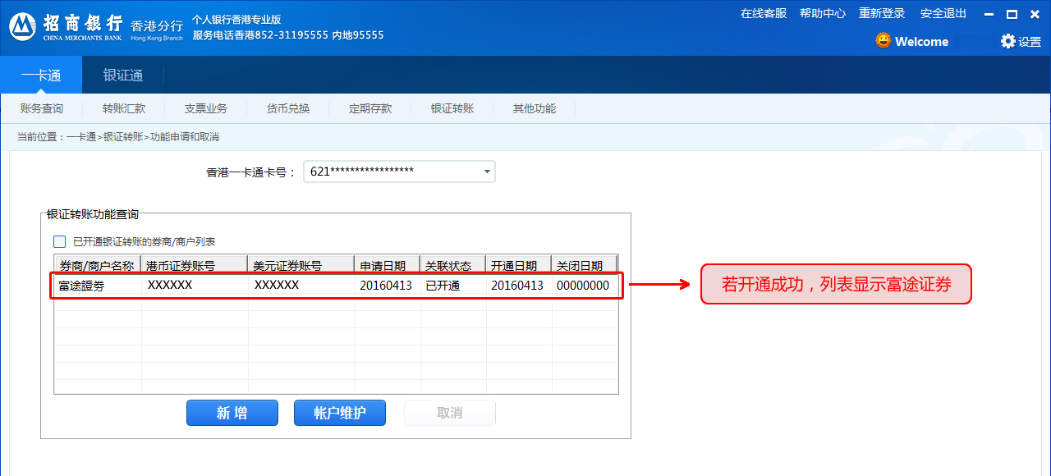Click the 券商/商户名称 column header
The height and width of the screenshot is (476, 1051).
(97, 265)
